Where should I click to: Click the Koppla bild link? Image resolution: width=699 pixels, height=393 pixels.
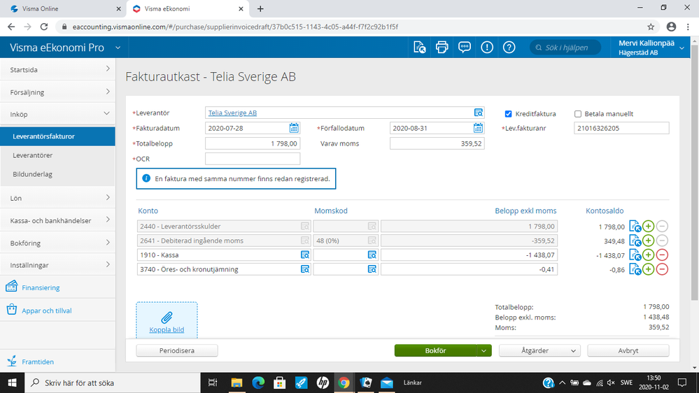167,330
